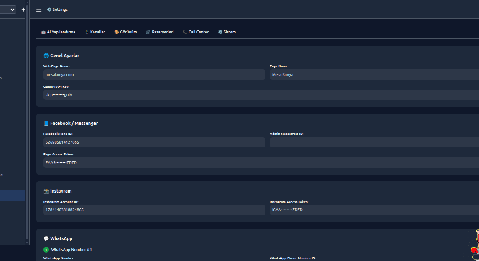Image resolution: width=479 pixels, height=261 pixels.
Task: Click the Instagram camera icon in its section header
Action: [46, 190]
